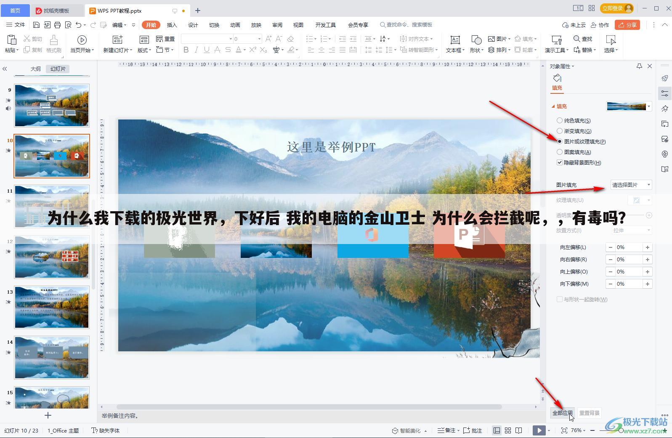This screenshot has width=672, height=438.
Task: Click the Save icon in quick toolbar
Action: [36, 25]
